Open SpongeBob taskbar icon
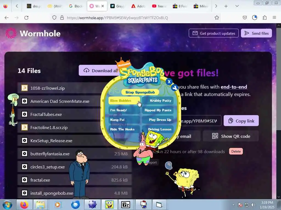Screen dimensions: 281x210 (109, 205)
